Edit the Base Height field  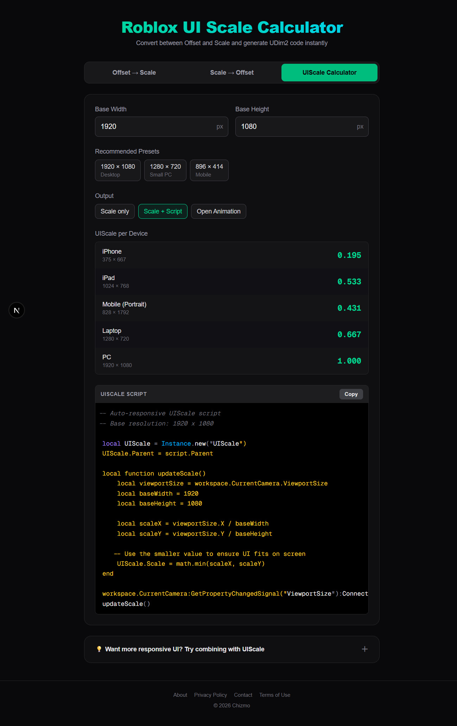pyautogui.click(x=302, y=126)
